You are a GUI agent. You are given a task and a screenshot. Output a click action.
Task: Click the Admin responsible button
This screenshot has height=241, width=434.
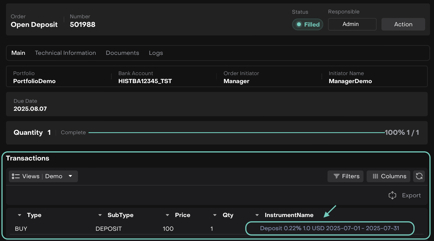click(352, 24)
